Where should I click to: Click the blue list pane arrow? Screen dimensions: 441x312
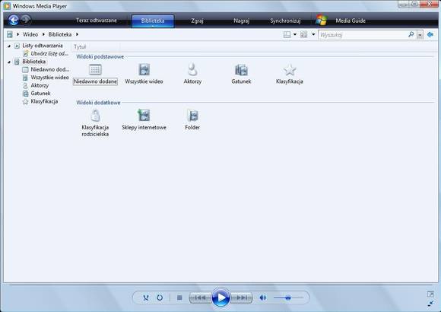(x=430, y=34)
